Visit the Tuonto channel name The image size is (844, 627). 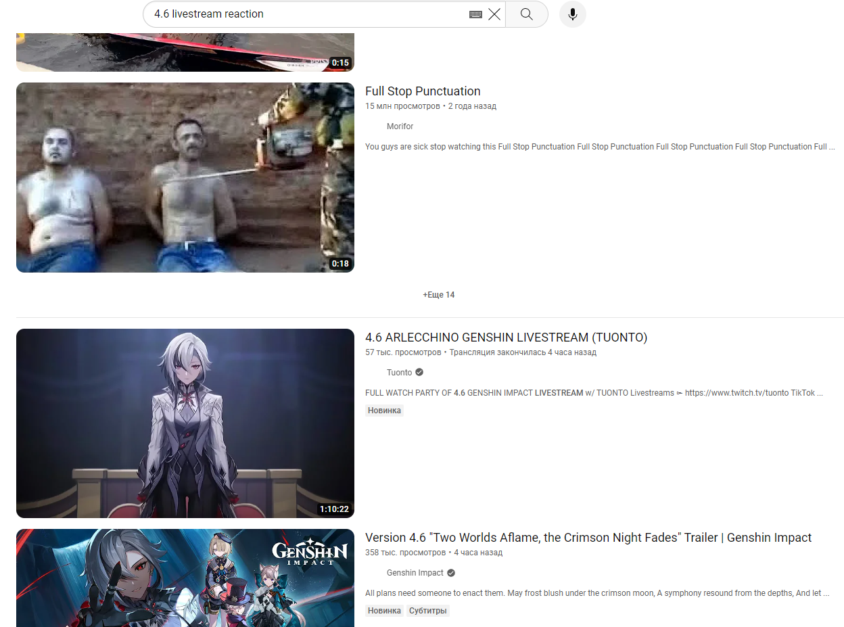[x=399, y=373]
